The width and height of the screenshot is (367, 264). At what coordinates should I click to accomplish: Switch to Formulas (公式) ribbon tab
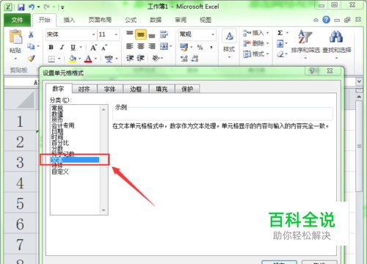click(x=131, y=20)
